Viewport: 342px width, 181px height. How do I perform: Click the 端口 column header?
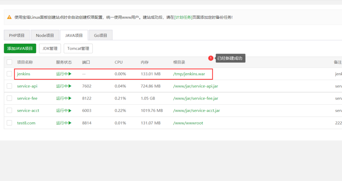tap(86, 62)
